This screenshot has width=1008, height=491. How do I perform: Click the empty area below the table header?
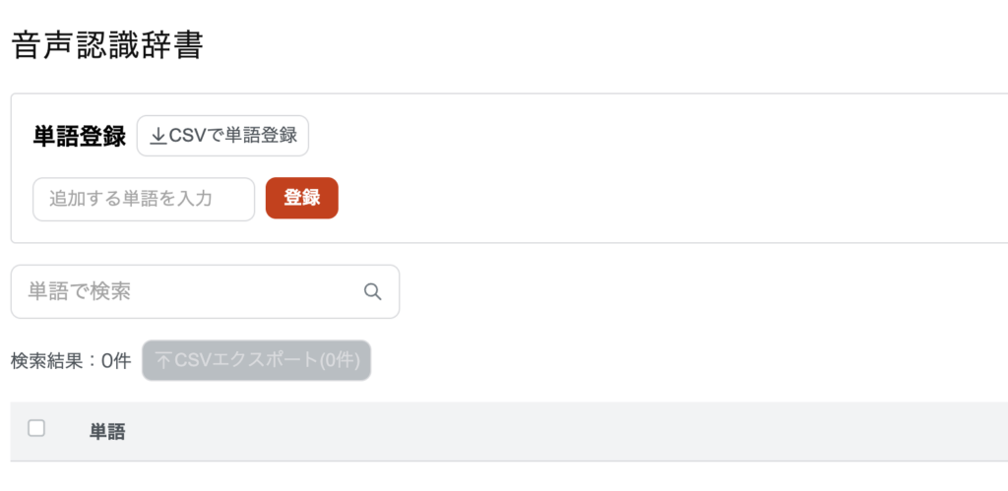click(x=492, y=476)
